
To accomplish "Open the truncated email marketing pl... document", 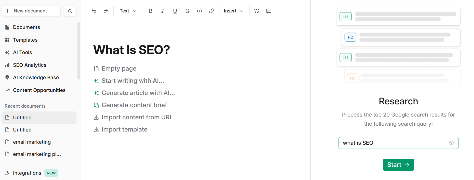I will point(39,154).
